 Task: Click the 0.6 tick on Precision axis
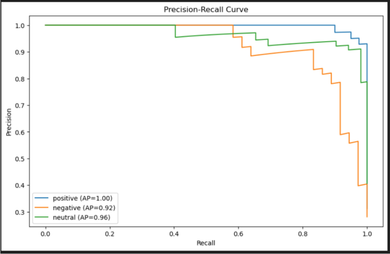coord(20,132)
